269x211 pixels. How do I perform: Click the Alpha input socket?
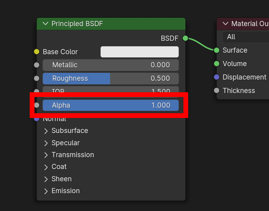pos(37,105)
